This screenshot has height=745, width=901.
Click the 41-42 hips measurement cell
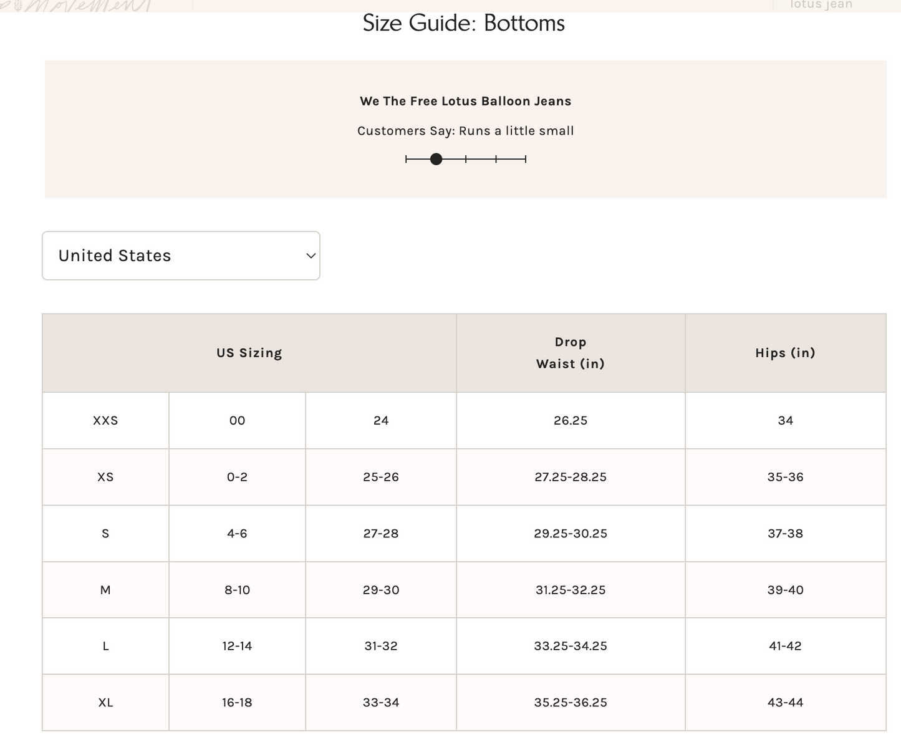[785, 646]
